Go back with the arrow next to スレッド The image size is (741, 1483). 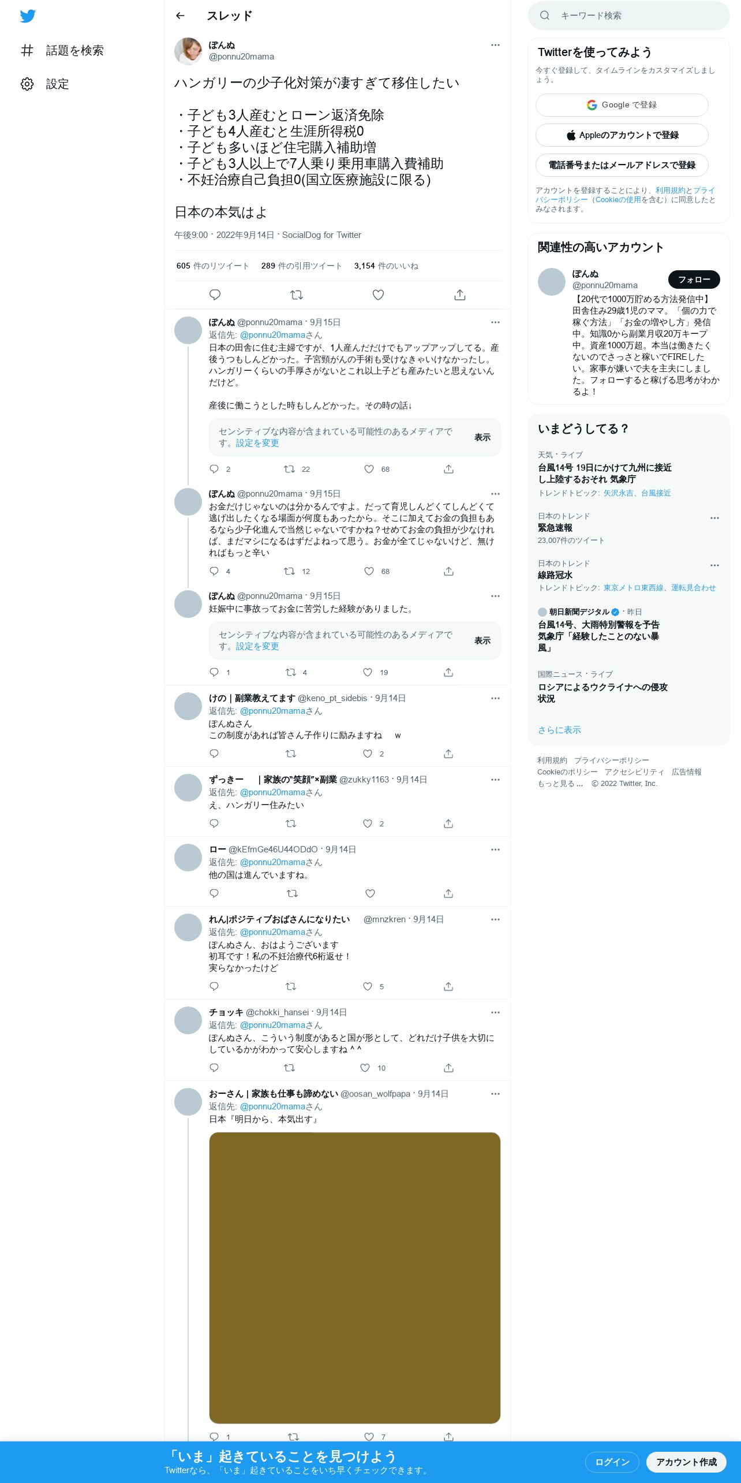point(180,16)
